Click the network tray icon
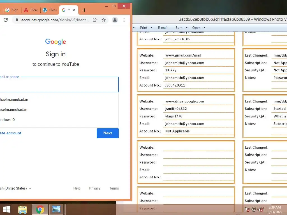 point(254,209)
